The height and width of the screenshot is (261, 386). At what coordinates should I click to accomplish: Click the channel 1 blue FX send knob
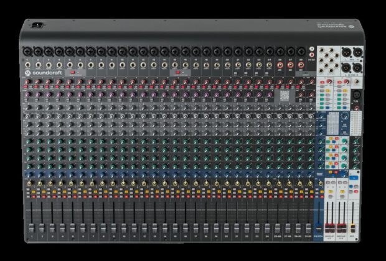coord(29,175)
